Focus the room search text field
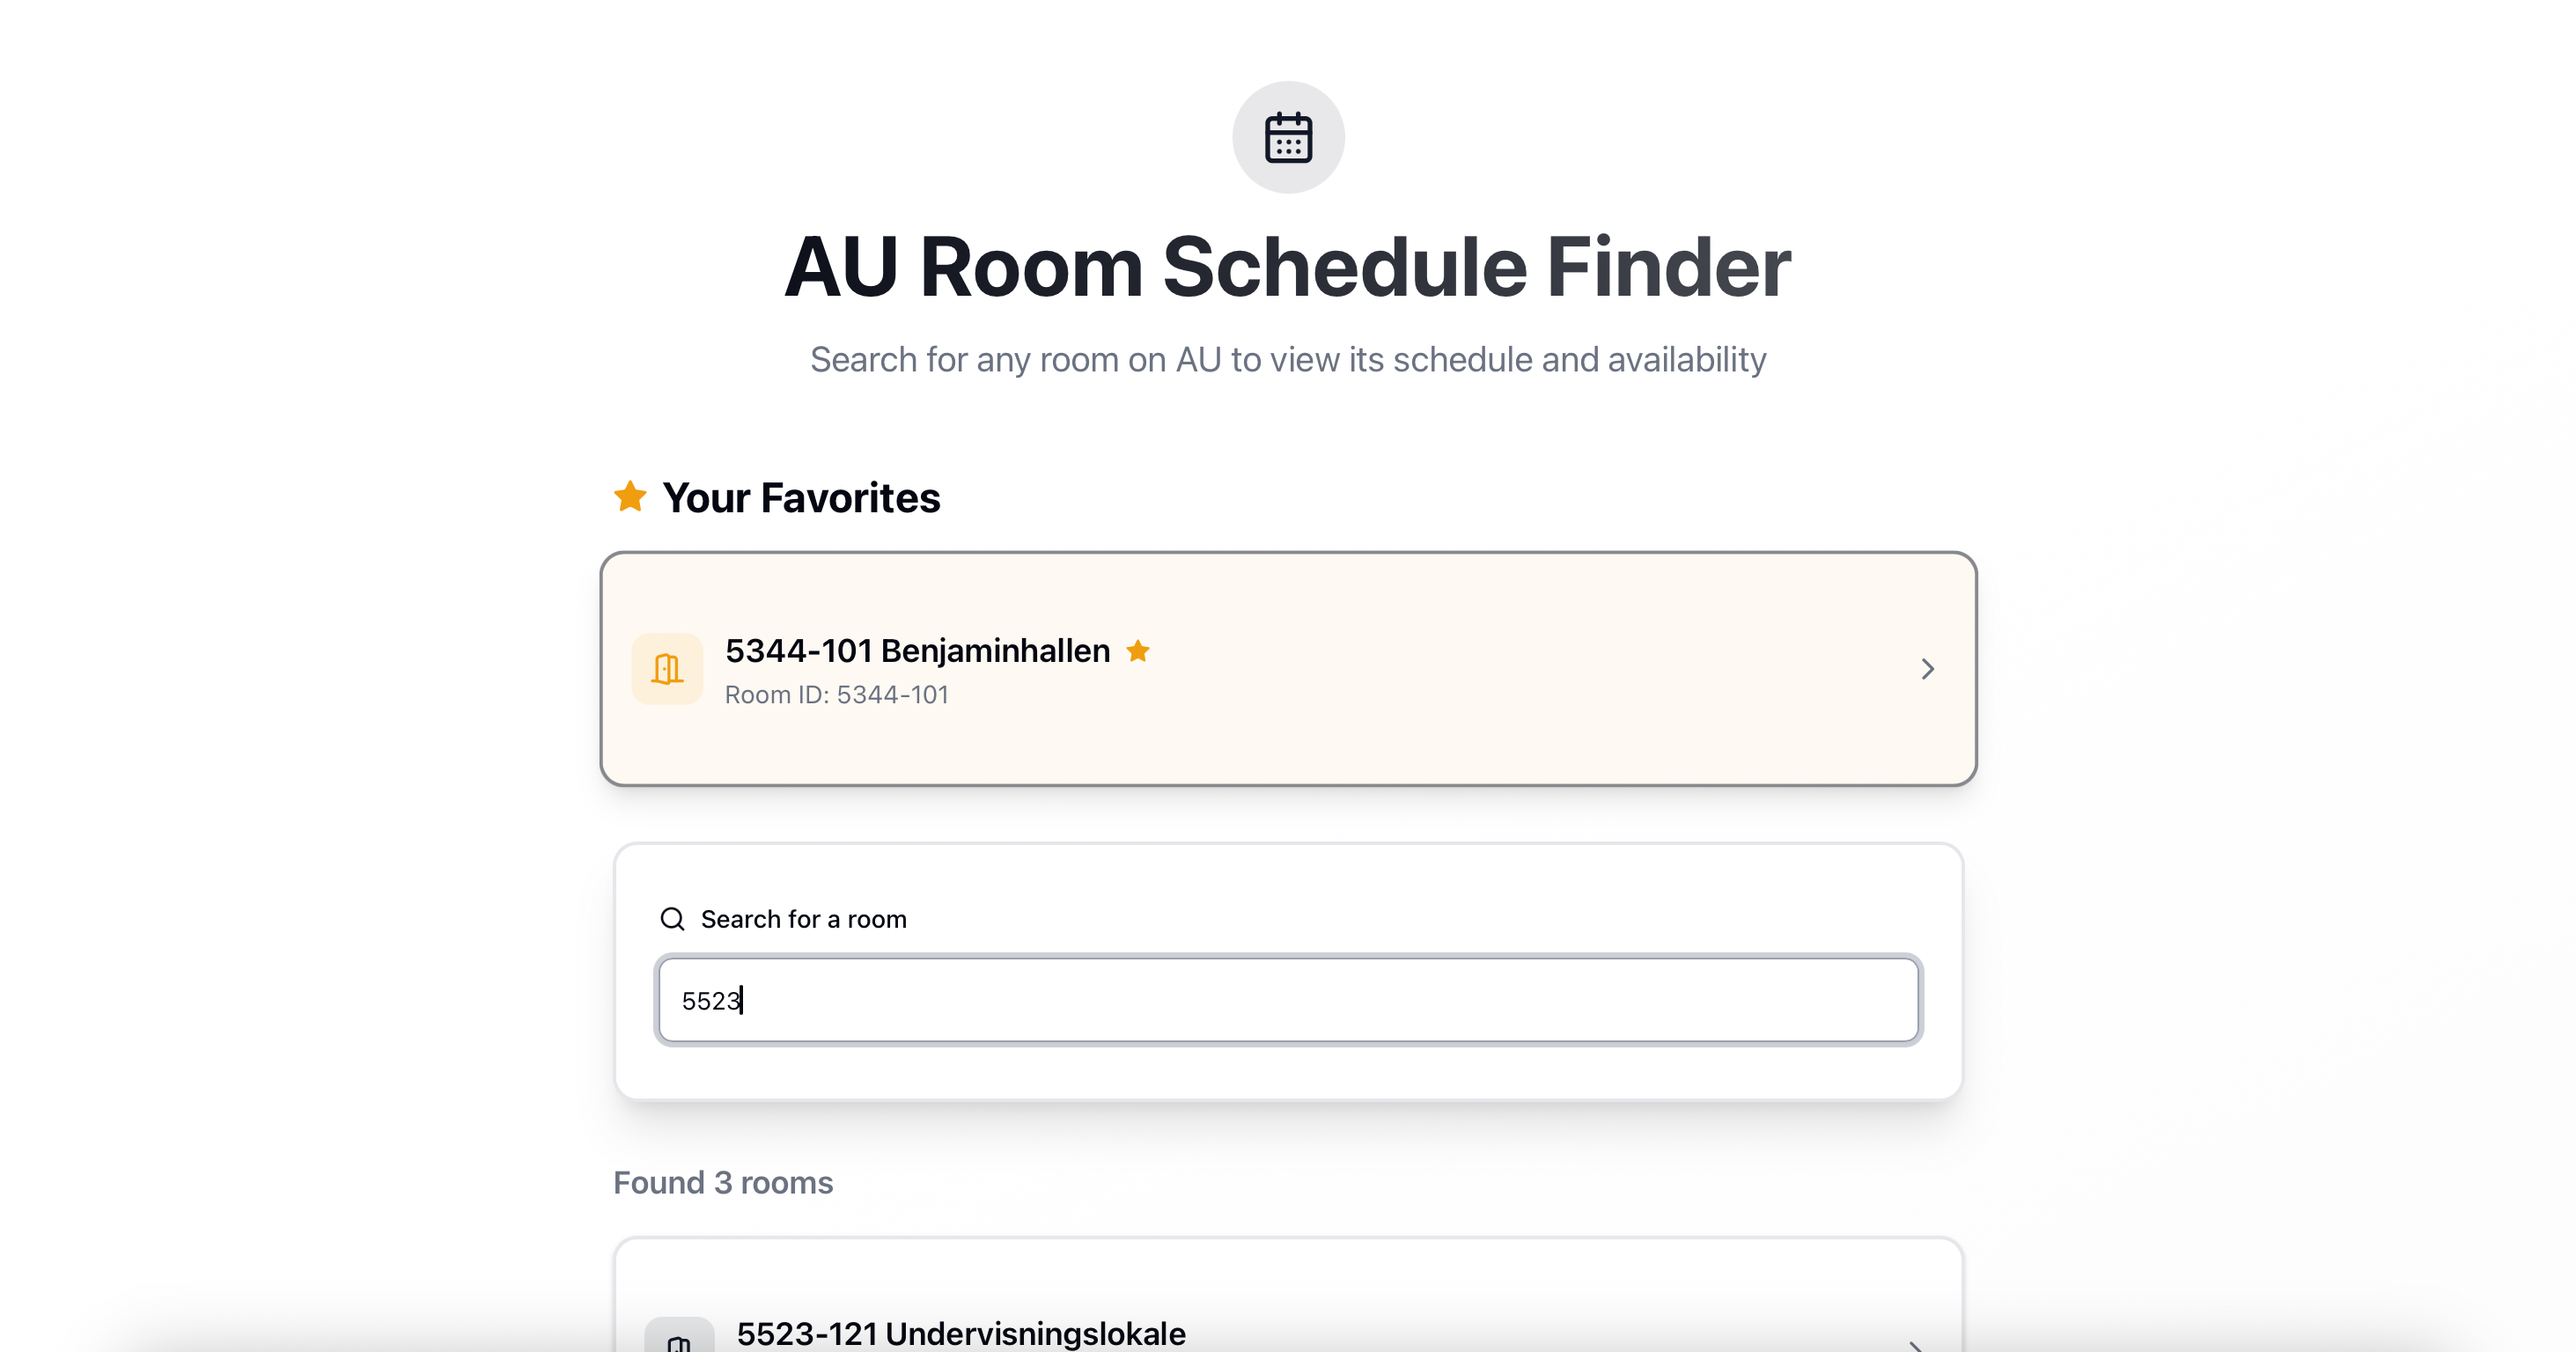The height and width of the screenshot is (1352, 2576). pos(1288,1000)
